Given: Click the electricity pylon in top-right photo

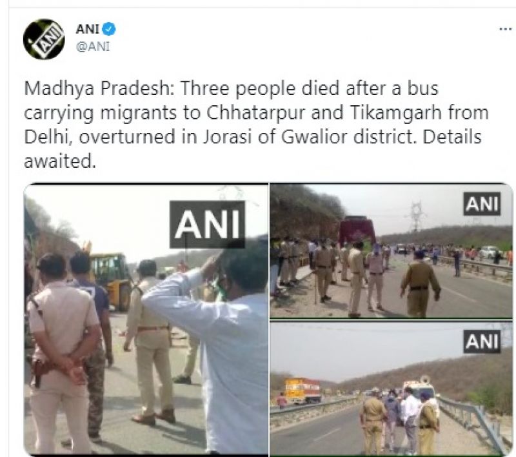Looking at the screenshot, I should [416, 216].
